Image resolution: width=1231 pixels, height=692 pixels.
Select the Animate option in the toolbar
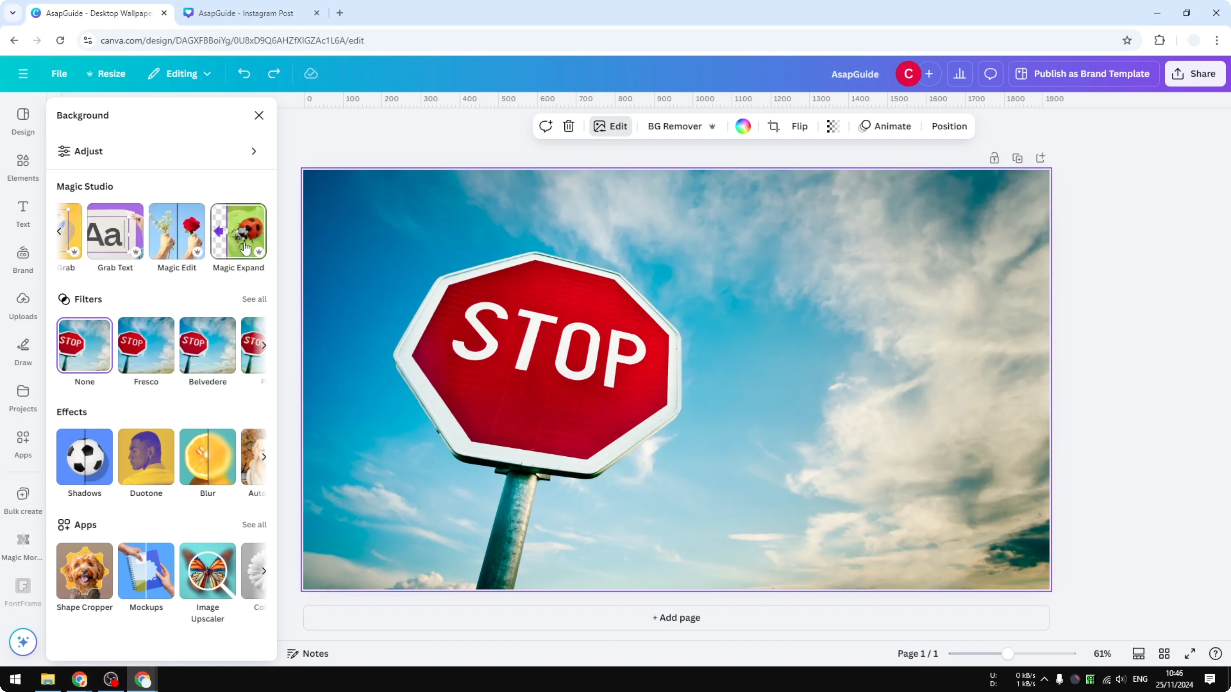885,126
